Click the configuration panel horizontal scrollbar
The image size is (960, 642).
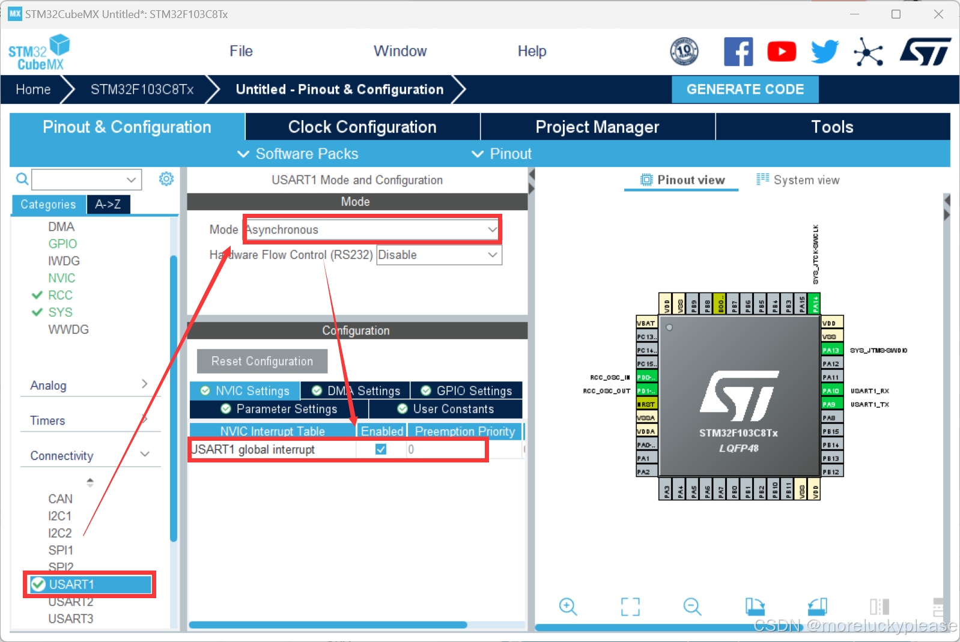328,625
